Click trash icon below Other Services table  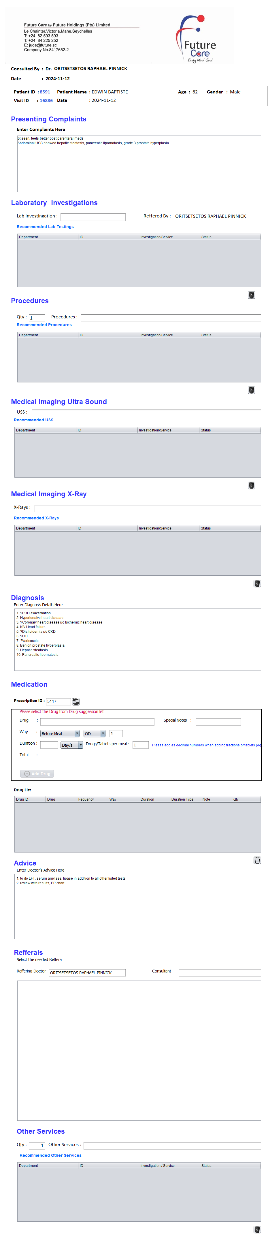coord(257,1229)
